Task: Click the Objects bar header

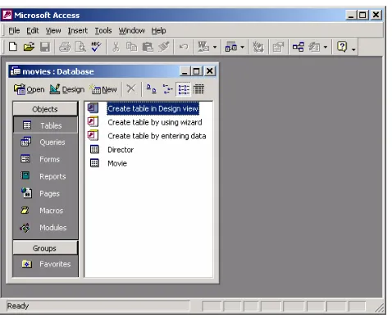Action: tap(45, 109)
